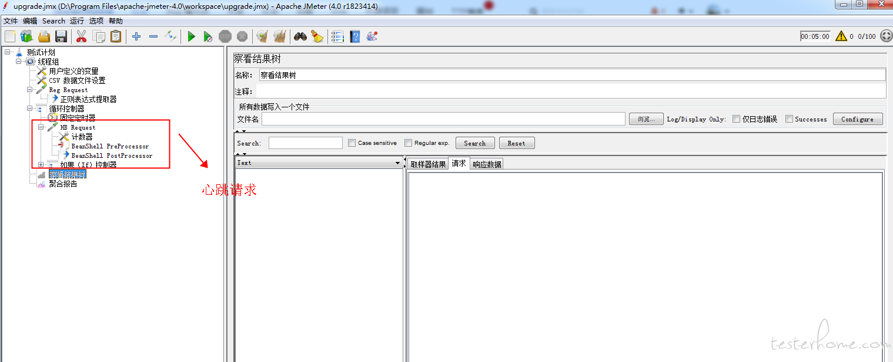Open the 选项 menu

pos(96,21)
